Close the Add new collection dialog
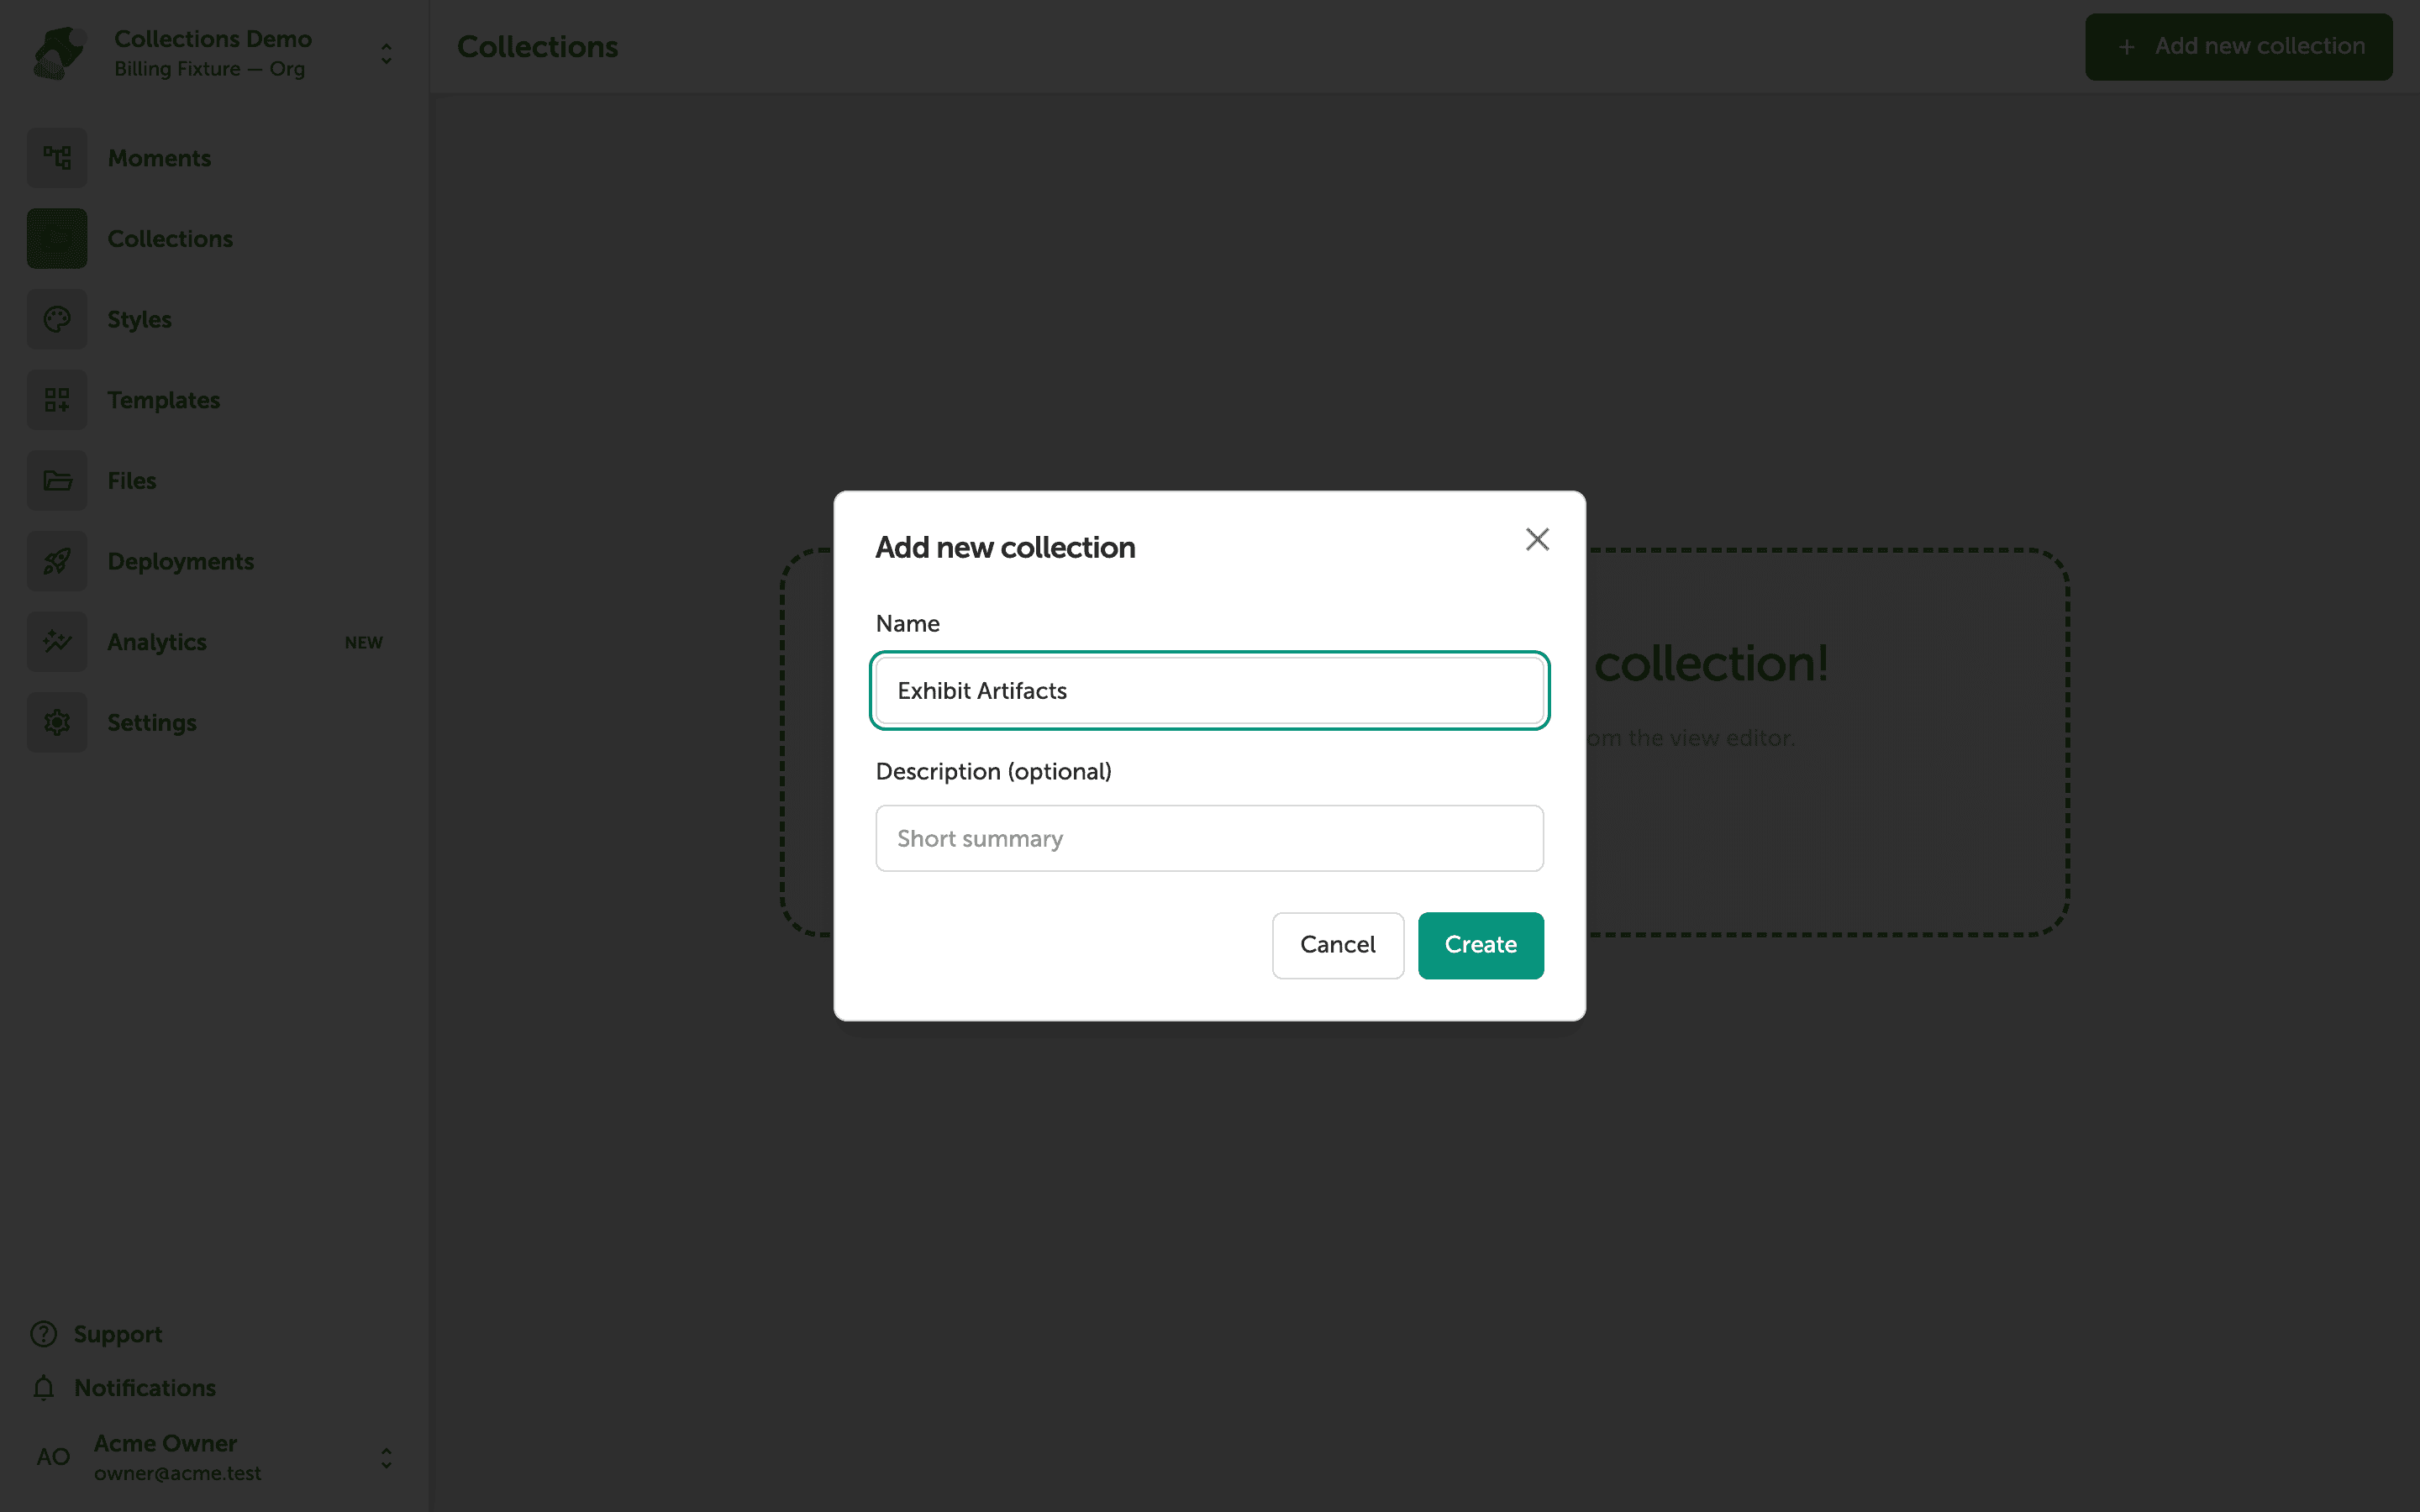The image size is (2420, 1512). (x=1537, y=539)
